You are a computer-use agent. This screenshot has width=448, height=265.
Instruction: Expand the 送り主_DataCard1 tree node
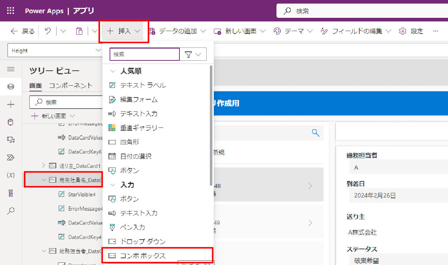click(x=44, y=165)
